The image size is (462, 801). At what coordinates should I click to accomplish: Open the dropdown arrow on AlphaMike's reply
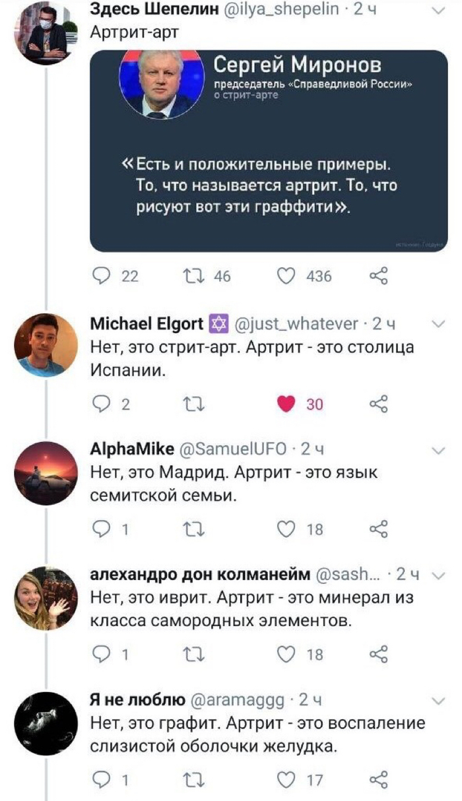[437, 449]
